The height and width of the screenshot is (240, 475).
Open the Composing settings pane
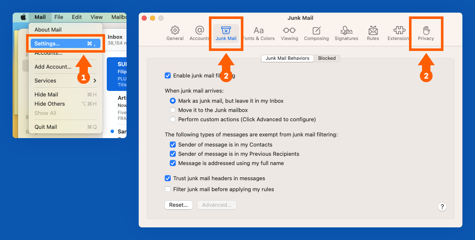pos(316,33)
